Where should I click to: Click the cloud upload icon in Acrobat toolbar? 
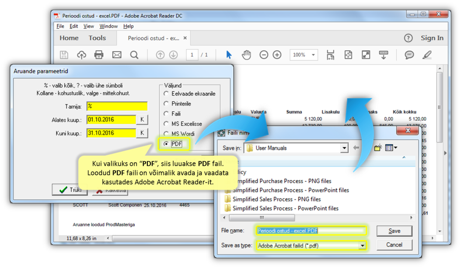tap(81, 55)
